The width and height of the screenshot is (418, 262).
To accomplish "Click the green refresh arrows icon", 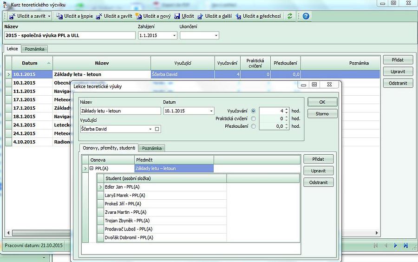I will pos(290,16).
